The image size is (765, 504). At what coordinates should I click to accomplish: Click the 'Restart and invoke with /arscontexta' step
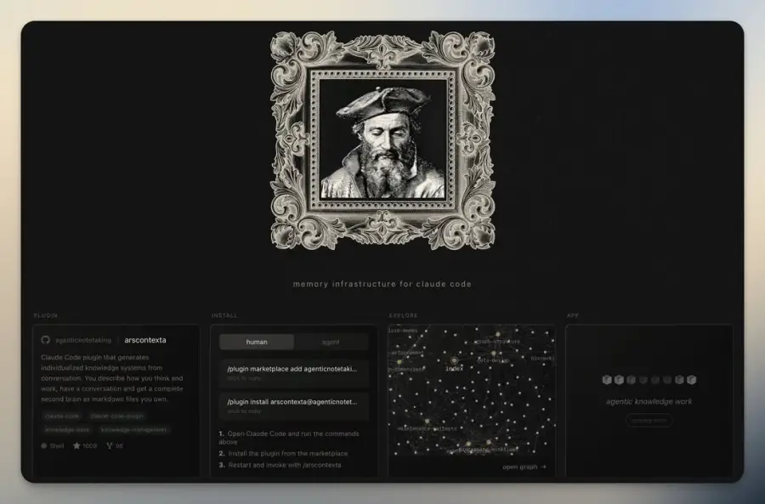[x=280, y=465]
